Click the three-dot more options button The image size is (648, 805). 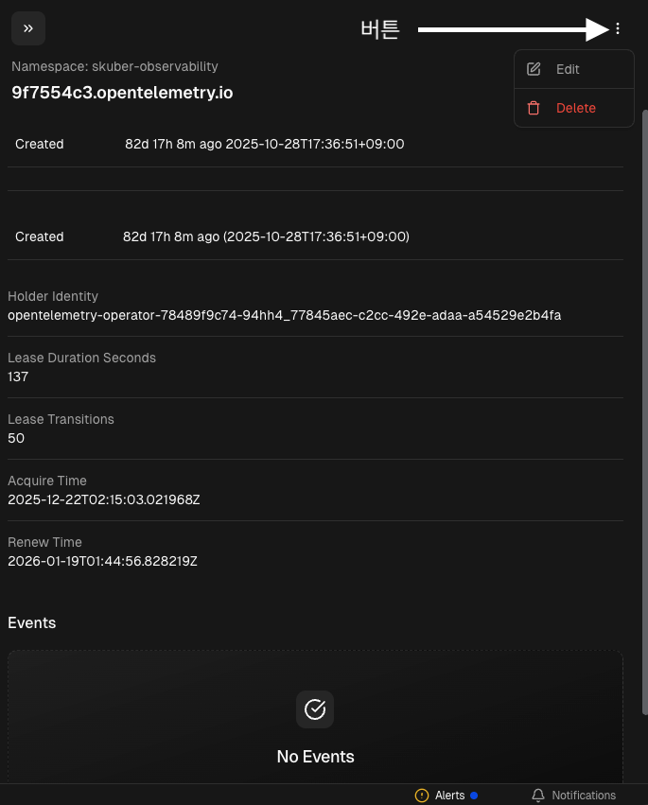618,28
